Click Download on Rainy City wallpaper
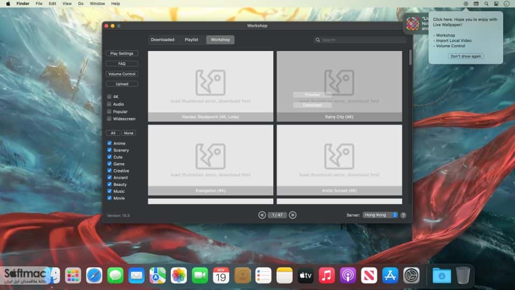 (x=313, y=105)
